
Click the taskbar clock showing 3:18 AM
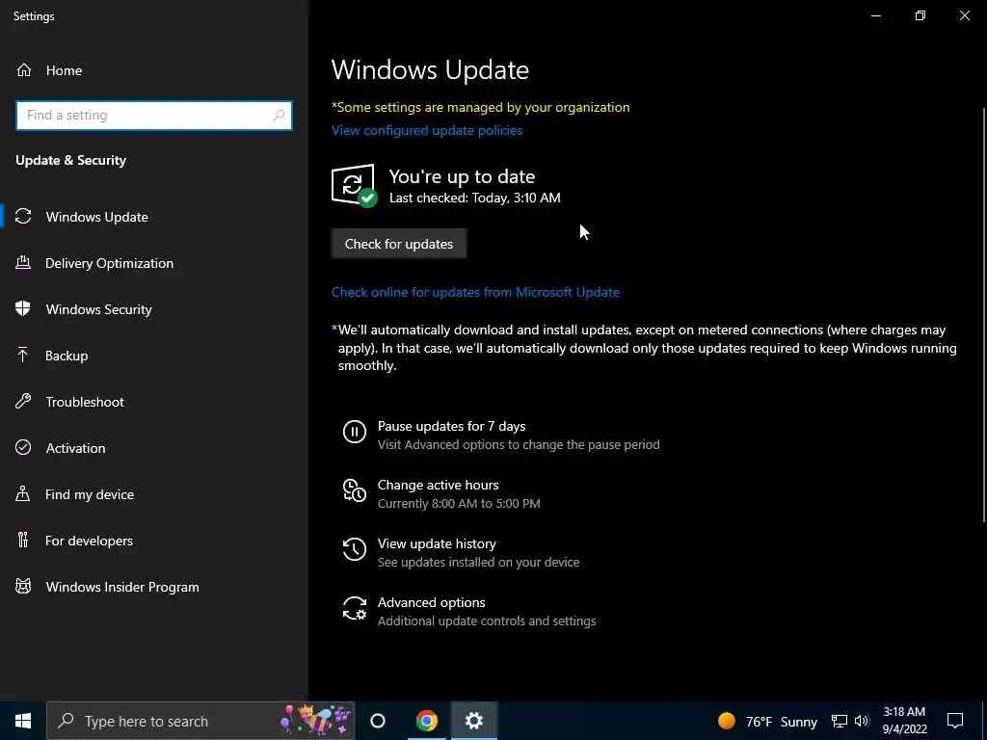[904, 721]
